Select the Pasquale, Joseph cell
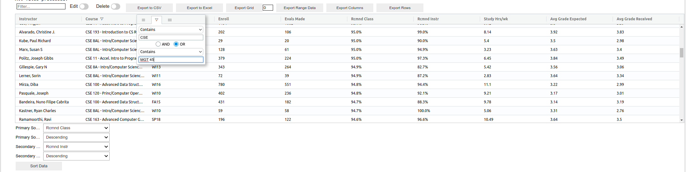The image size is (689, 172). (49, 93)
